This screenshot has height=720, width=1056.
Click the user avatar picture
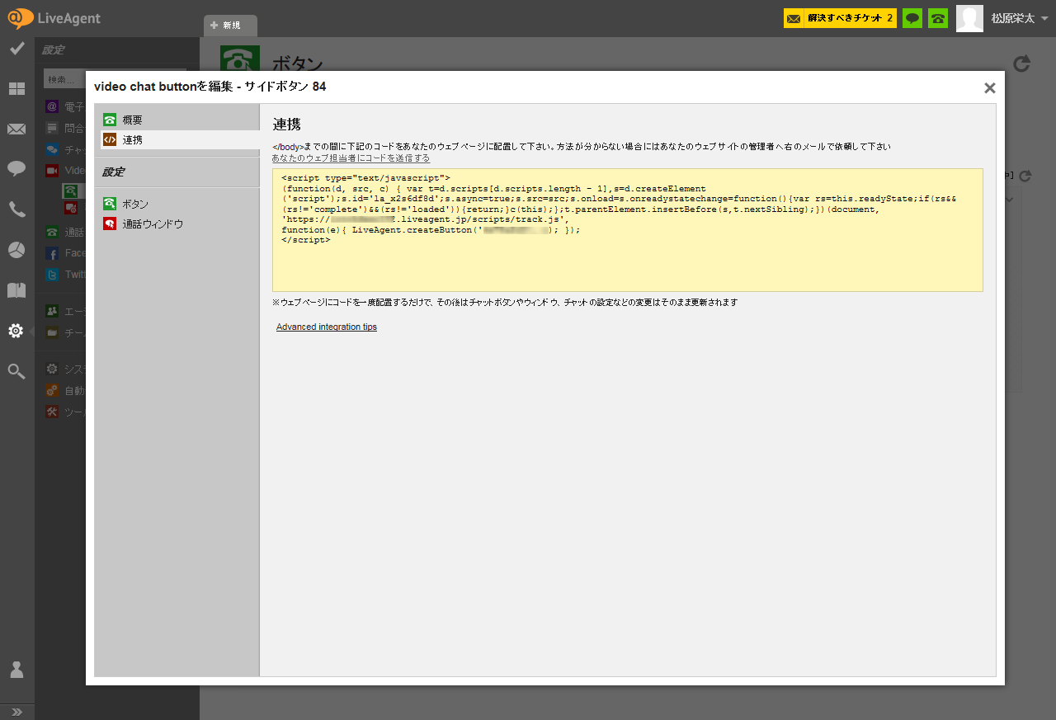pyautogui.click(x=969, y=18)
